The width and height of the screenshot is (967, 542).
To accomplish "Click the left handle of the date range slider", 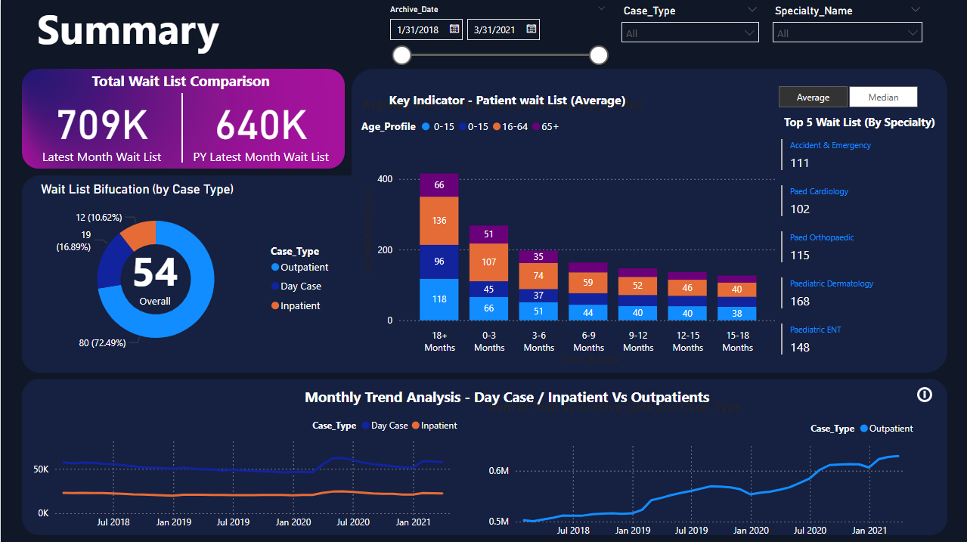I will pyautogui.click(x=401, y=55).
